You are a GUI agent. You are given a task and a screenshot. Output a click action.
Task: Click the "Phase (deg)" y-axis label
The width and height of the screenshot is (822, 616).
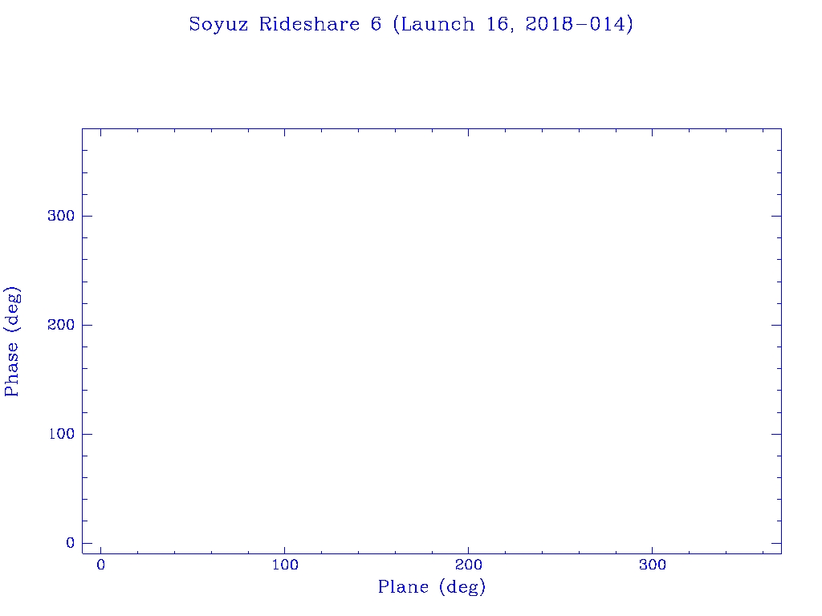[12, 341]
